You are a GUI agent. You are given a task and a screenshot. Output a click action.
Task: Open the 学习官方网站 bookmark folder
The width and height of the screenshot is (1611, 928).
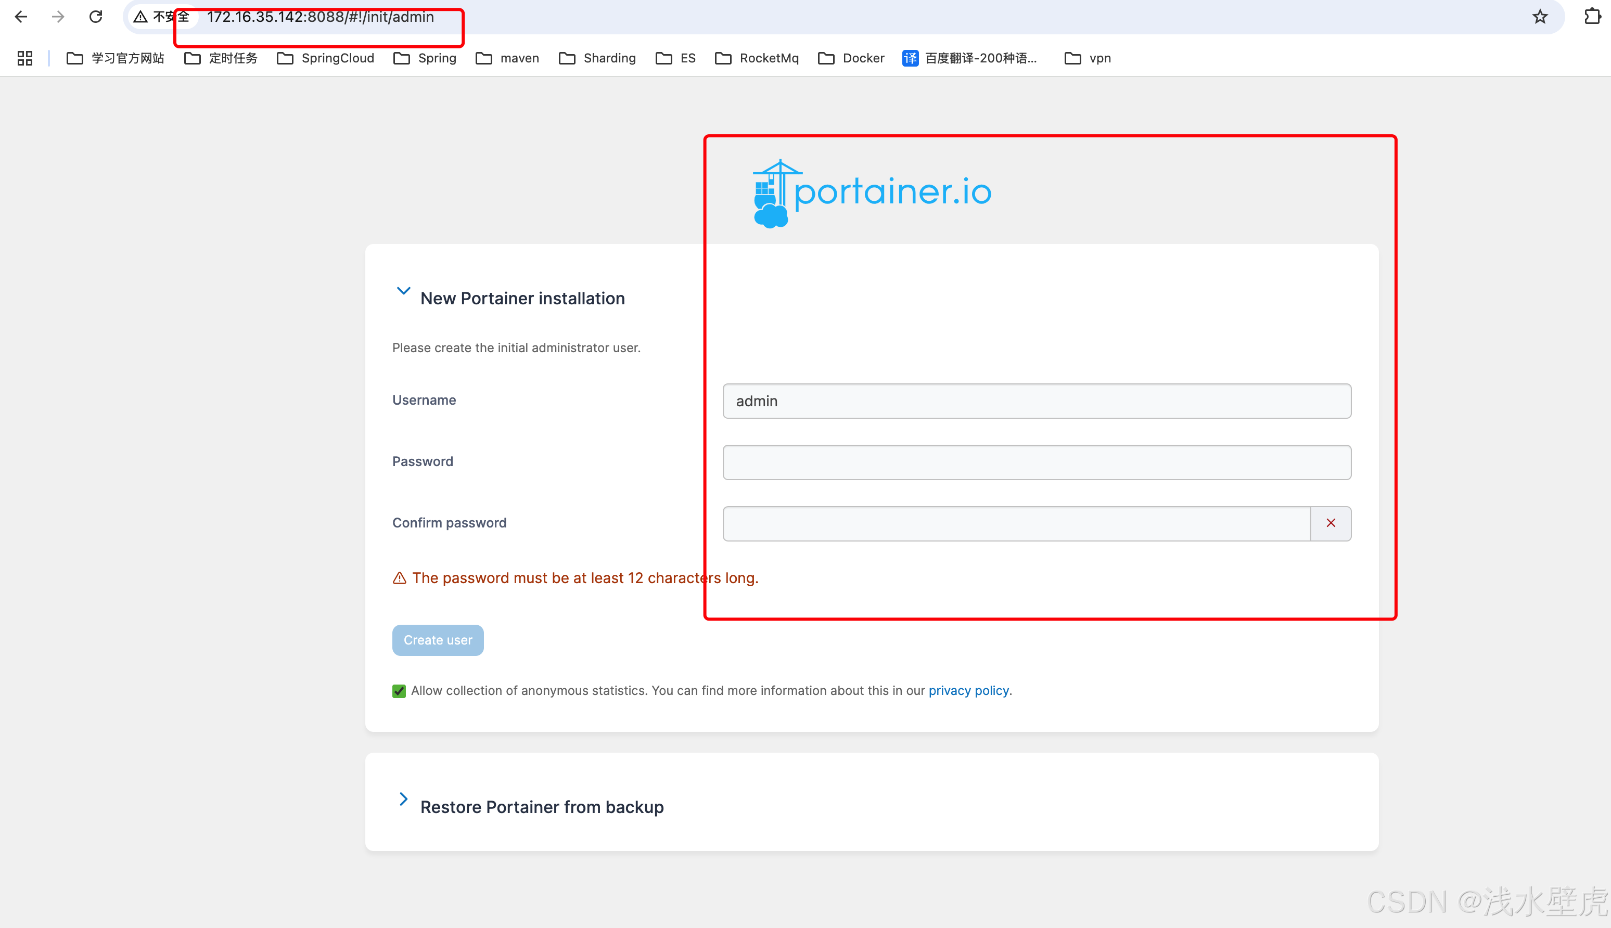[x=116, y=58]
